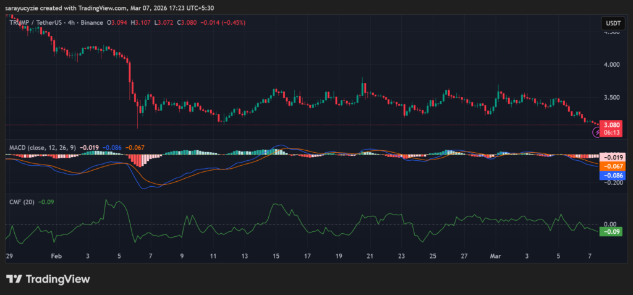This screenshot has height=295, width=633.
Task: Click the green -0.09 CMF value label
Action: point(611,232)
